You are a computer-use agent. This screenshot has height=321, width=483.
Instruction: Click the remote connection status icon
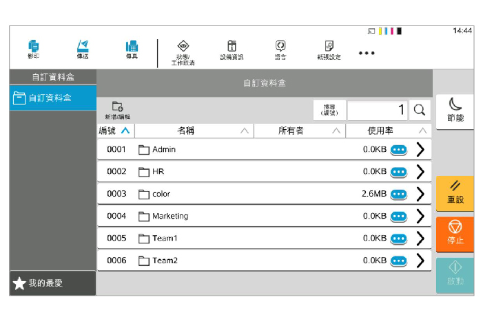(371, 31)
